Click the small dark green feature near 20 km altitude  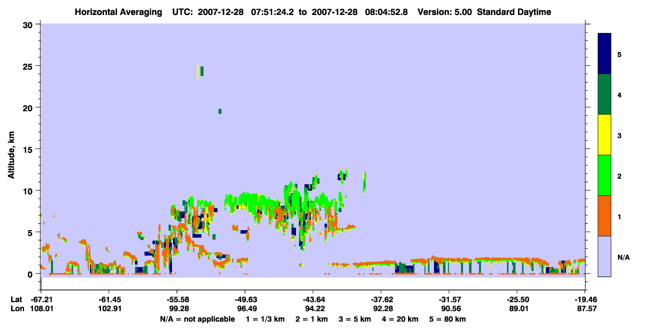coord(219,111)
